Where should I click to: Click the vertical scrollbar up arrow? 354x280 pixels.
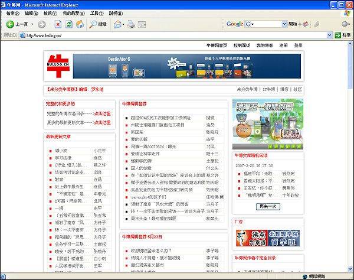tap(350, 44)
